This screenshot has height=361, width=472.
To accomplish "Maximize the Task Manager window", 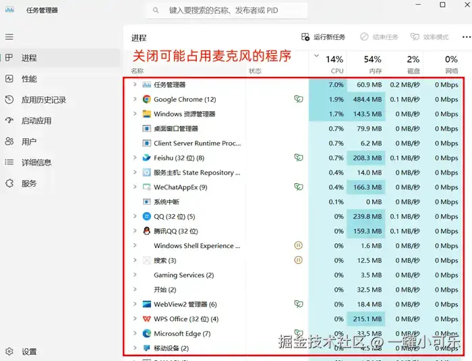I will pos(442,5).
